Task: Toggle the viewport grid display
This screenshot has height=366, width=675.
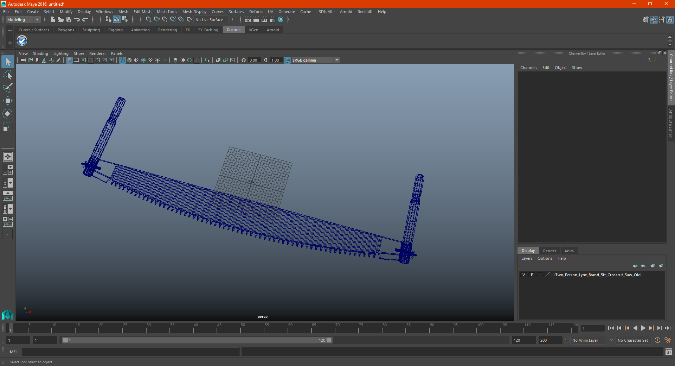Action: point(69,60)
